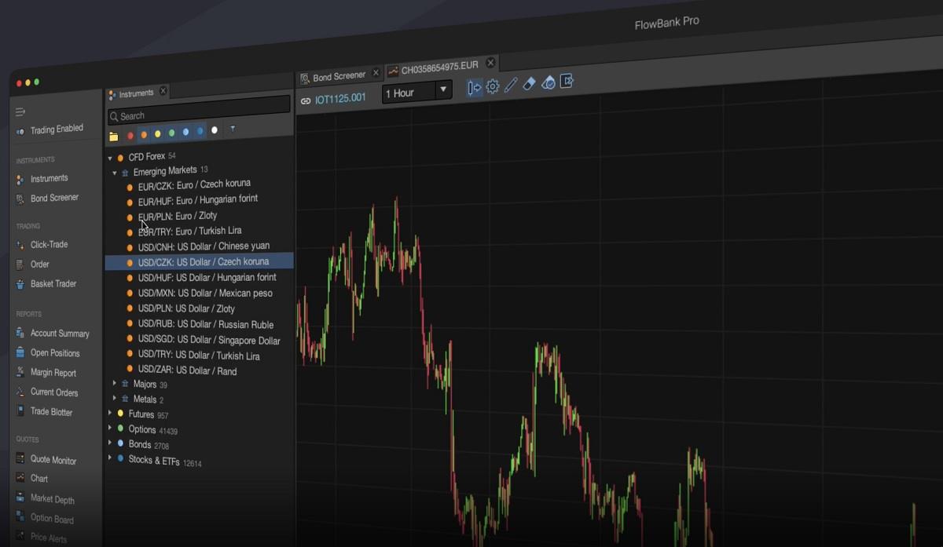
Task: Toggle the orange asset-class filter dot
Action: tap(144, 135)
